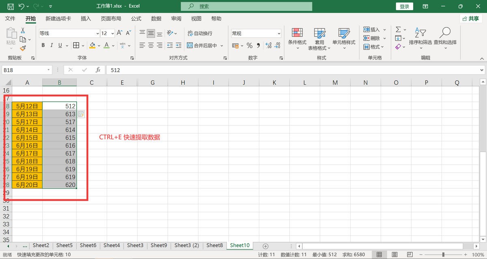Viewport: 487px width, 259px height.
Task: Switch to the 插入 ribbon tab
Action: coord(86,19)
